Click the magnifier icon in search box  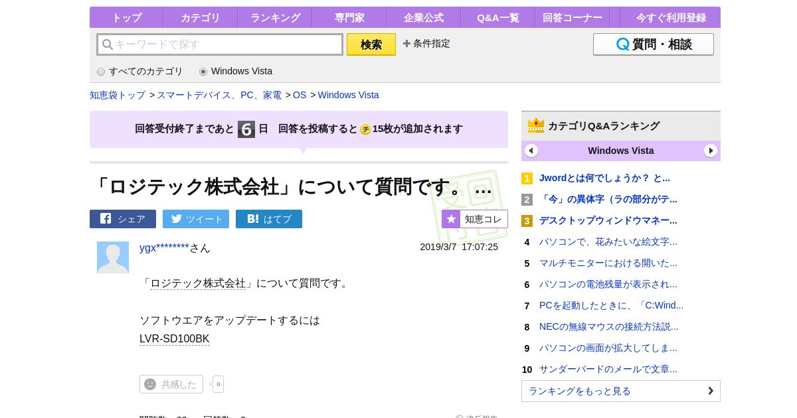[108, 44]
